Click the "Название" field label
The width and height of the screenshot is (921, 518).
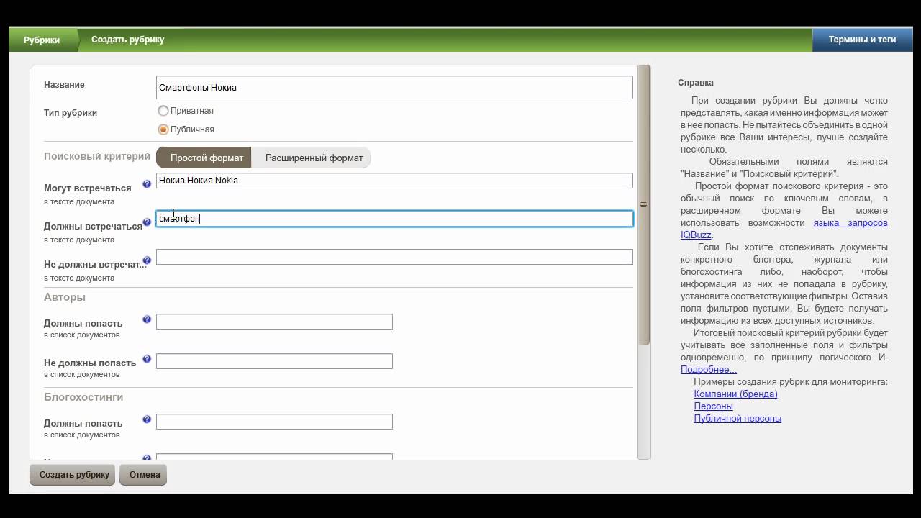pyautogui.click(x=64, y=85)
